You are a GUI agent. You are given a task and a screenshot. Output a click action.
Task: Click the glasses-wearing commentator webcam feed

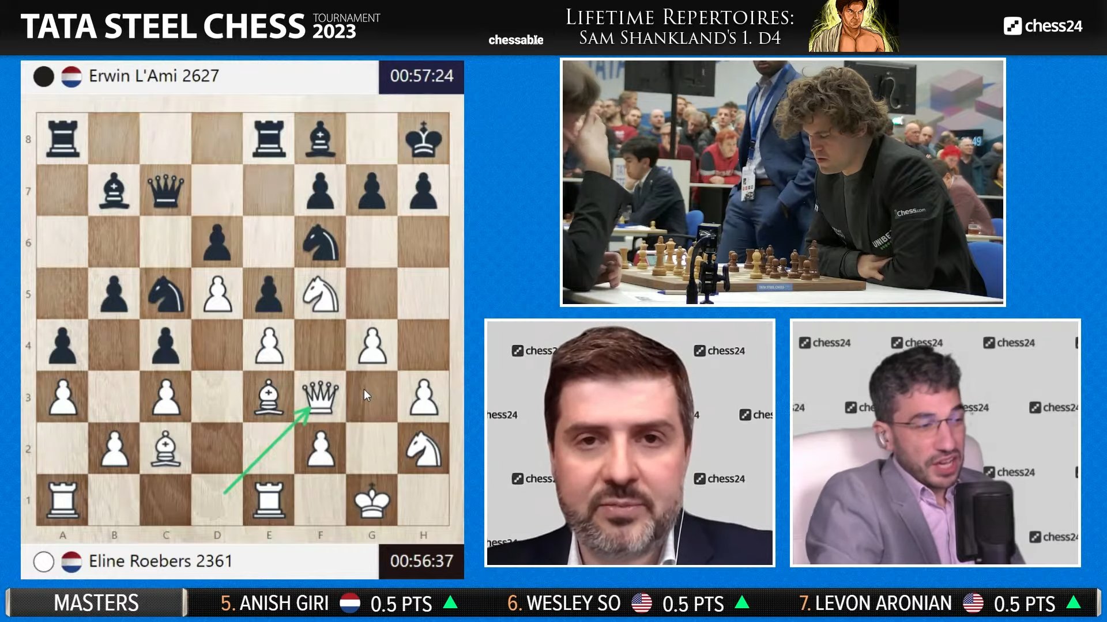(935, 443)
